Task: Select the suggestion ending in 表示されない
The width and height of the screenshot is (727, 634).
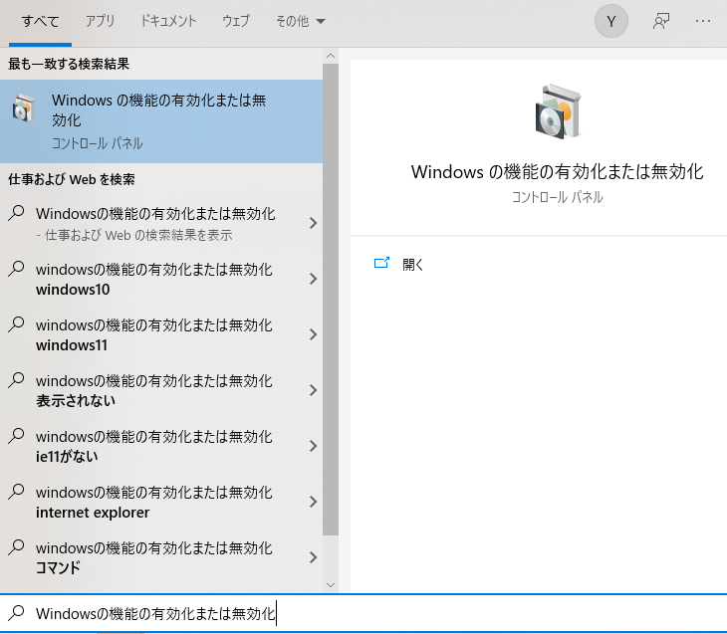Action: click(161, 390)
